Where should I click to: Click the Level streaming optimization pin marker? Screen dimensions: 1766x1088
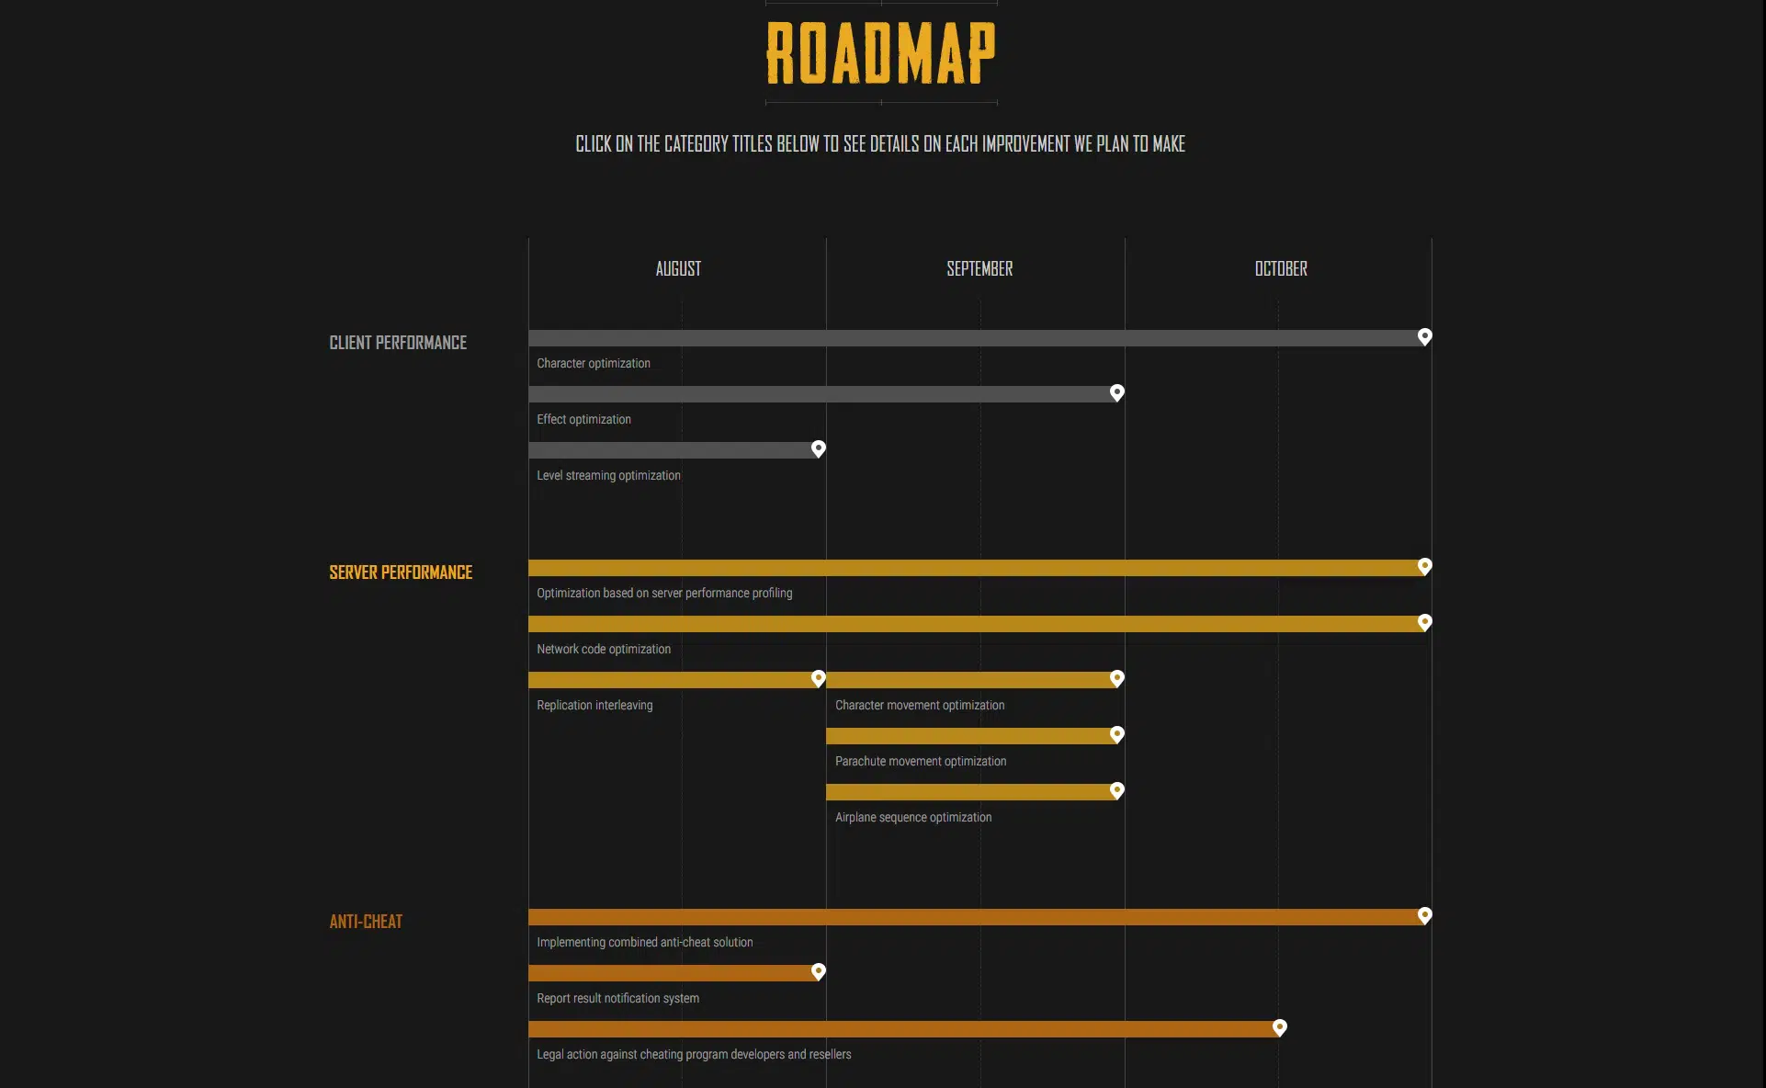coord(818,448)
